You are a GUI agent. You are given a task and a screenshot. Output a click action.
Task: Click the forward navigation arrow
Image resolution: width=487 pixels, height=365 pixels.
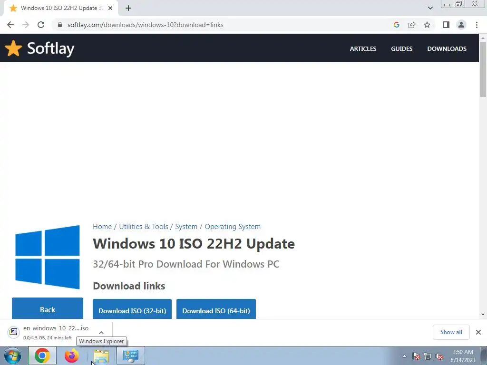coord(26,25)
